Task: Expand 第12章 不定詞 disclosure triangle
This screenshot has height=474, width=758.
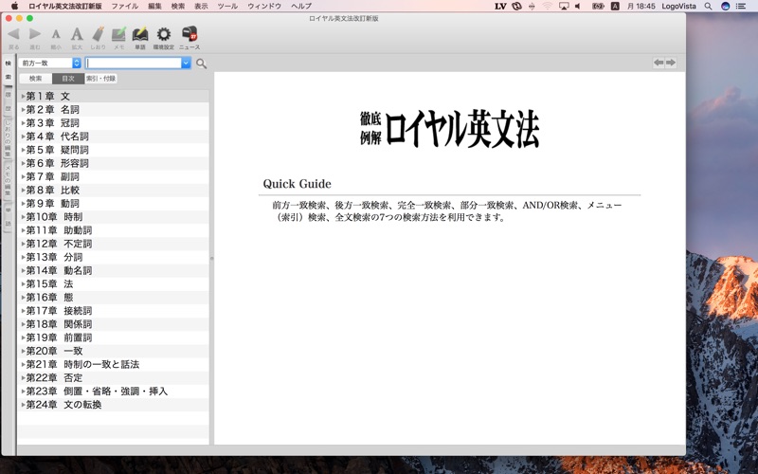Action: click(x=23, y=244)
